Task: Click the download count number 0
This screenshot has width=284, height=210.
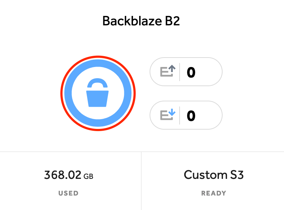Action: [x=191, y=115]
